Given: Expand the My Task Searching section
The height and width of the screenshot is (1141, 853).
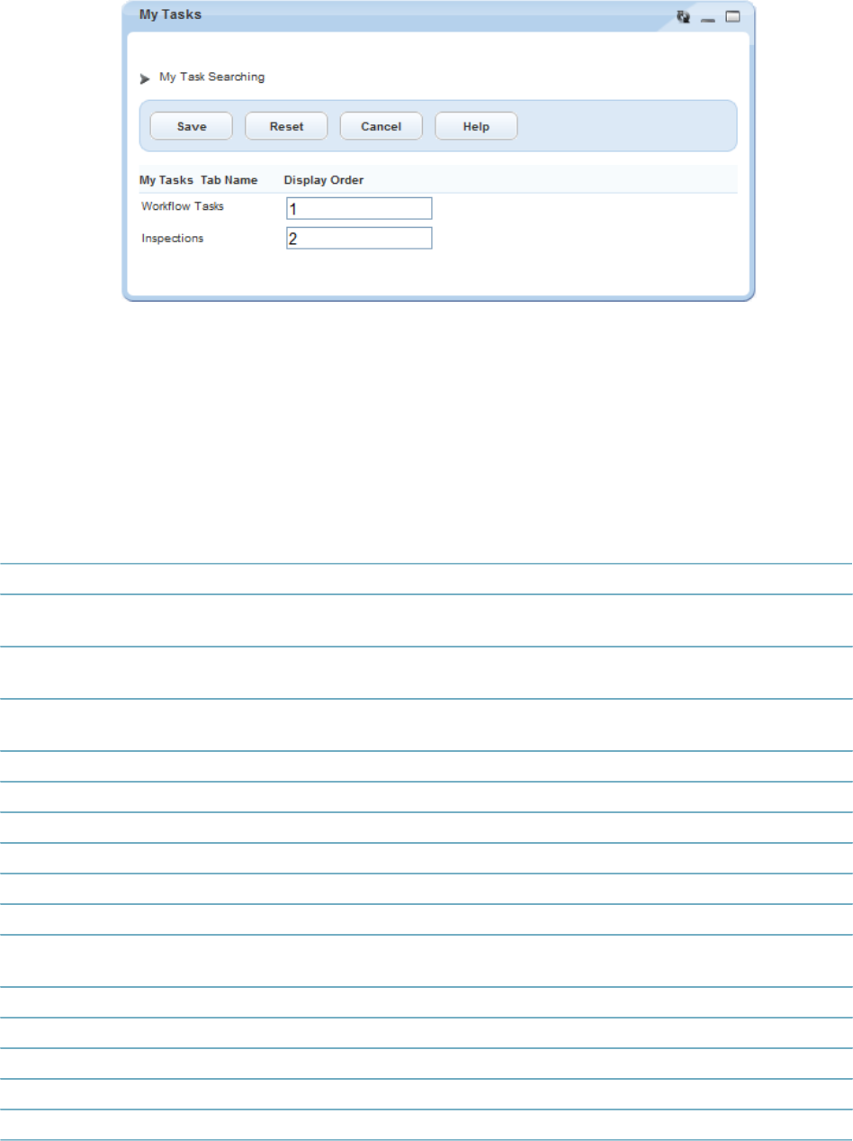Looking at the screenshot, I should pyautogui.click(x=145, y=78).
